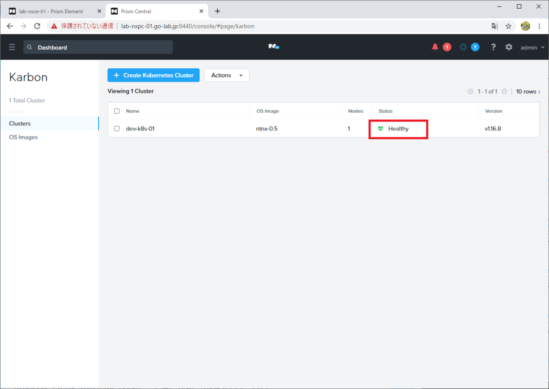The width and height of the screenshot is (549, 389).
Task: Click the Viewing 1 Cluster label
Action: [131, 91]
